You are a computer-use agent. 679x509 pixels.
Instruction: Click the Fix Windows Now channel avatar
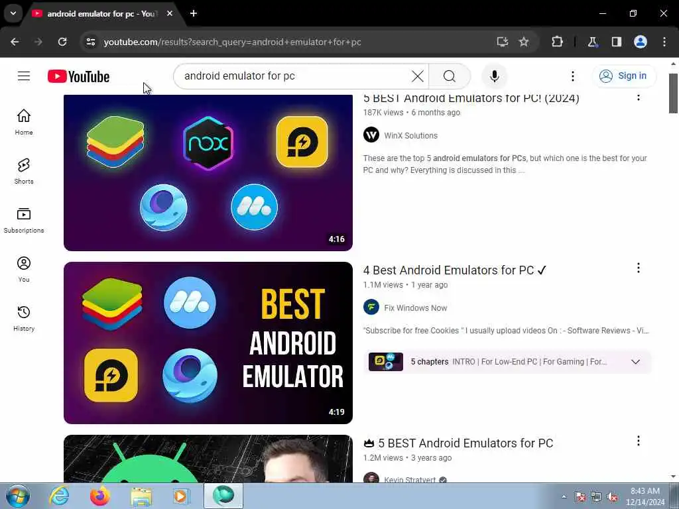371,308
